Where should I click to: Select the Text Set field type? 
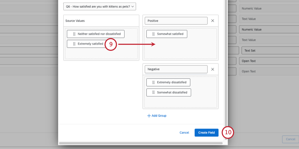(x=270, y=50)
